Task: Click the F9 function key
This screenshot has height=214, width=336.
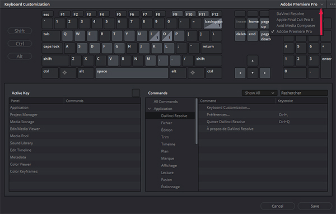Action: 177,14
